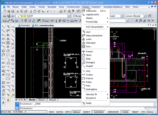The image size is (158, 115).
Task: Click the color swatch before ByLayer
Action: pyautogui.click(x=74, y=16)
